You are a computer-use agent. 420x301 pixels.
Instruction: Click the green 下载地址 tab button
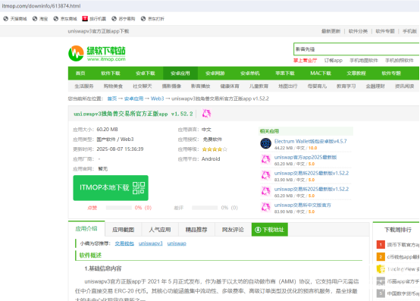click(269, 230)
